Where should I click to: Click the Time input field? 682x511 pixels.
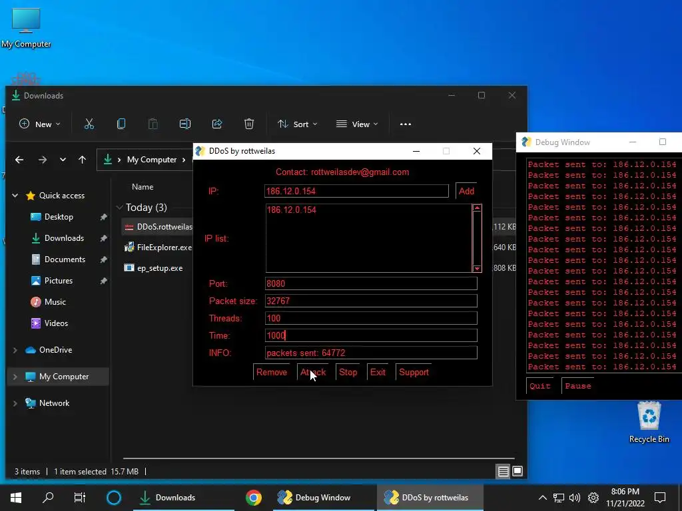pyautogui.click(x=371, y=335)
